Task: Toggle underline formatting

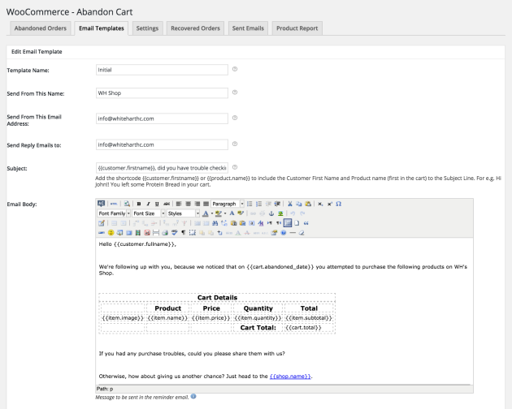Action: (x=157, y=204)
